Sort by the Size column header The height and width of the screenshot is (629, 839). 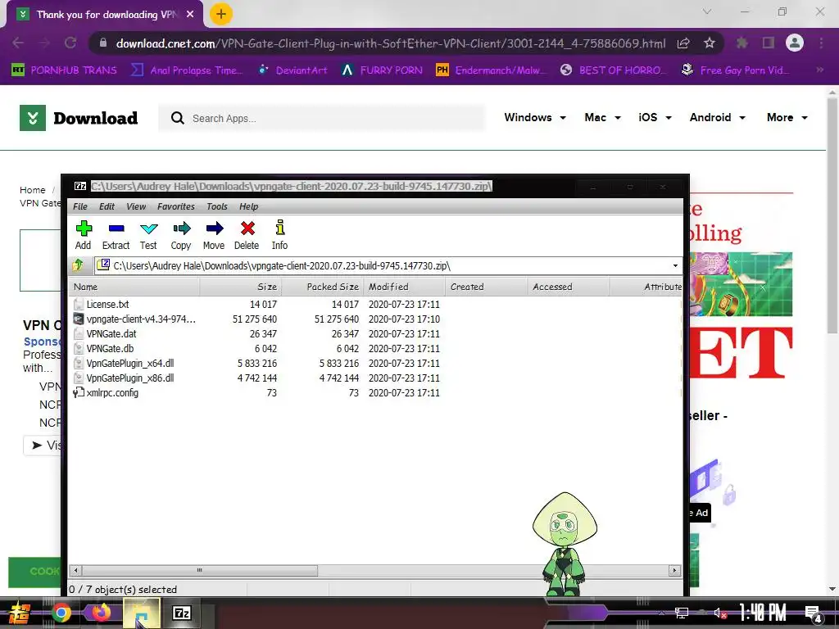coord(240,287)
